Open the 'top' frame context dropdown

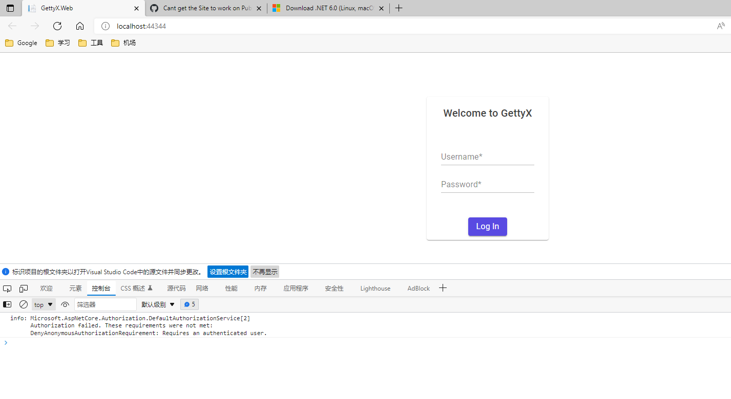coord(43,304)
